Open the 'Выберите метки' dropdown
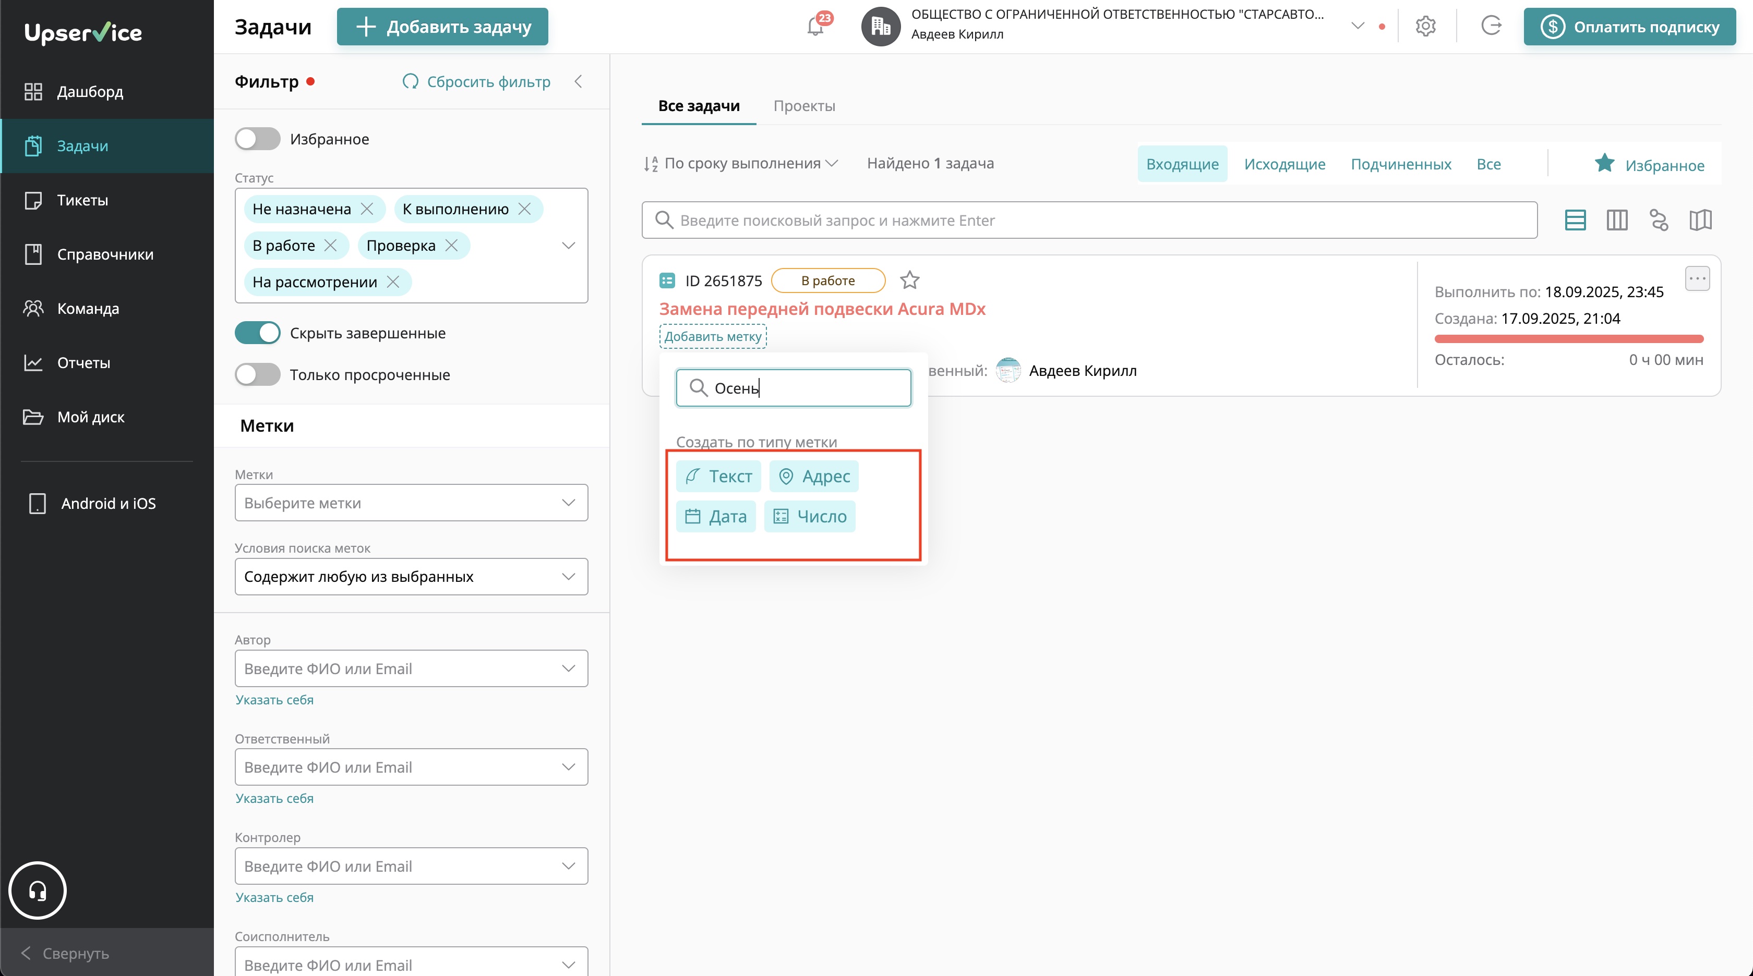 411,503
